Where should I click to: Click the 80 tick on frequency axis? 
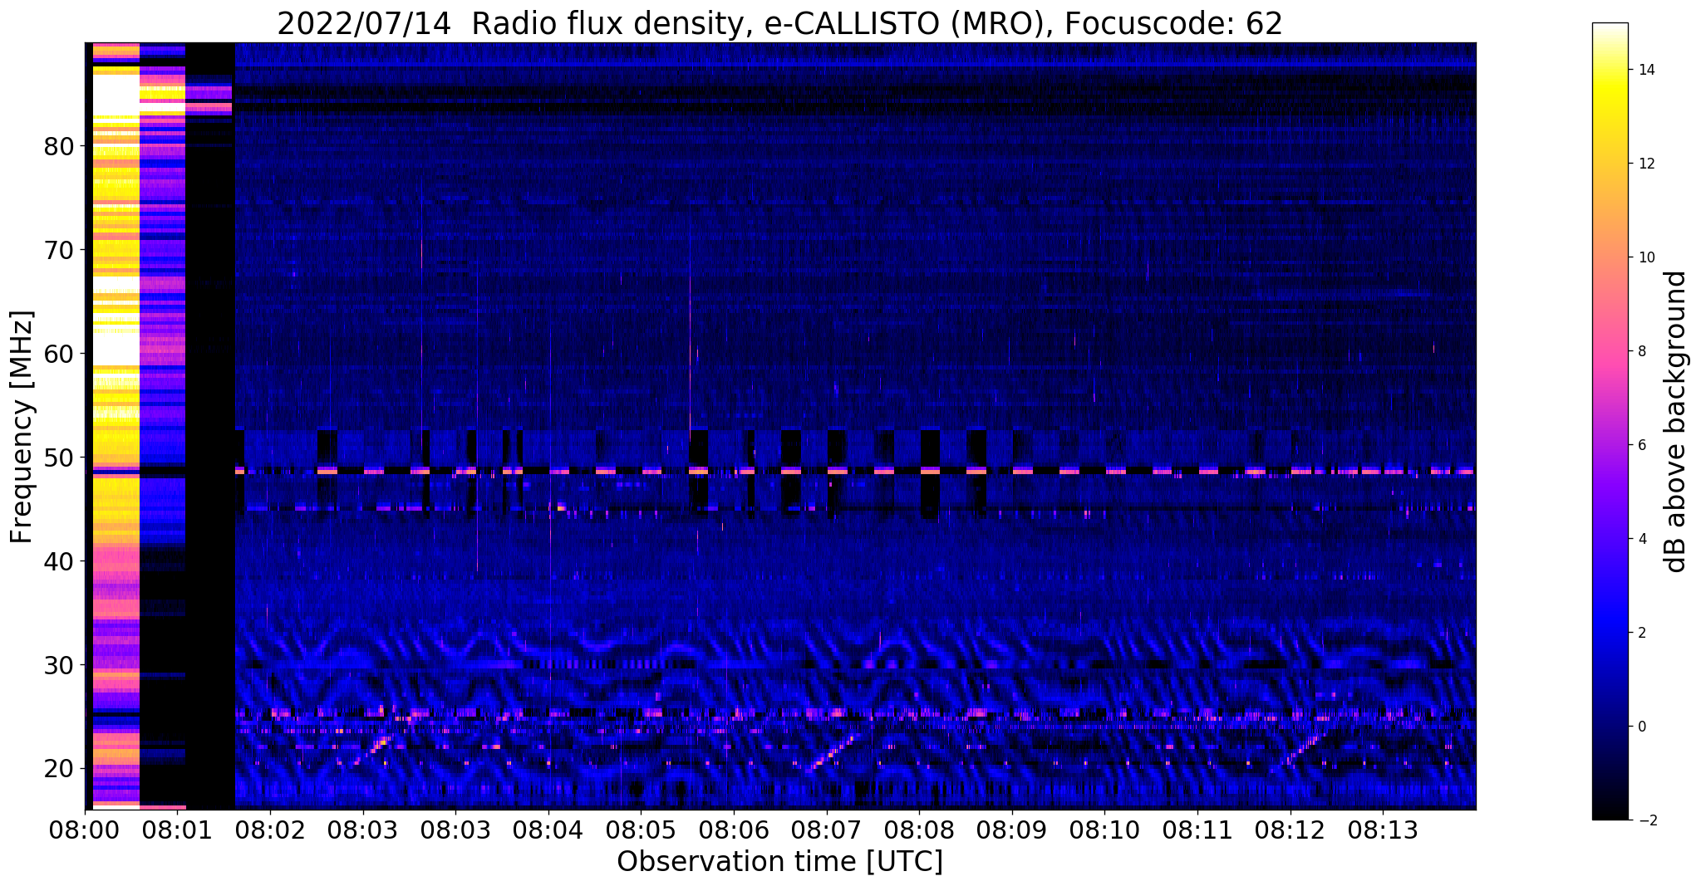(x=60, y=146)
